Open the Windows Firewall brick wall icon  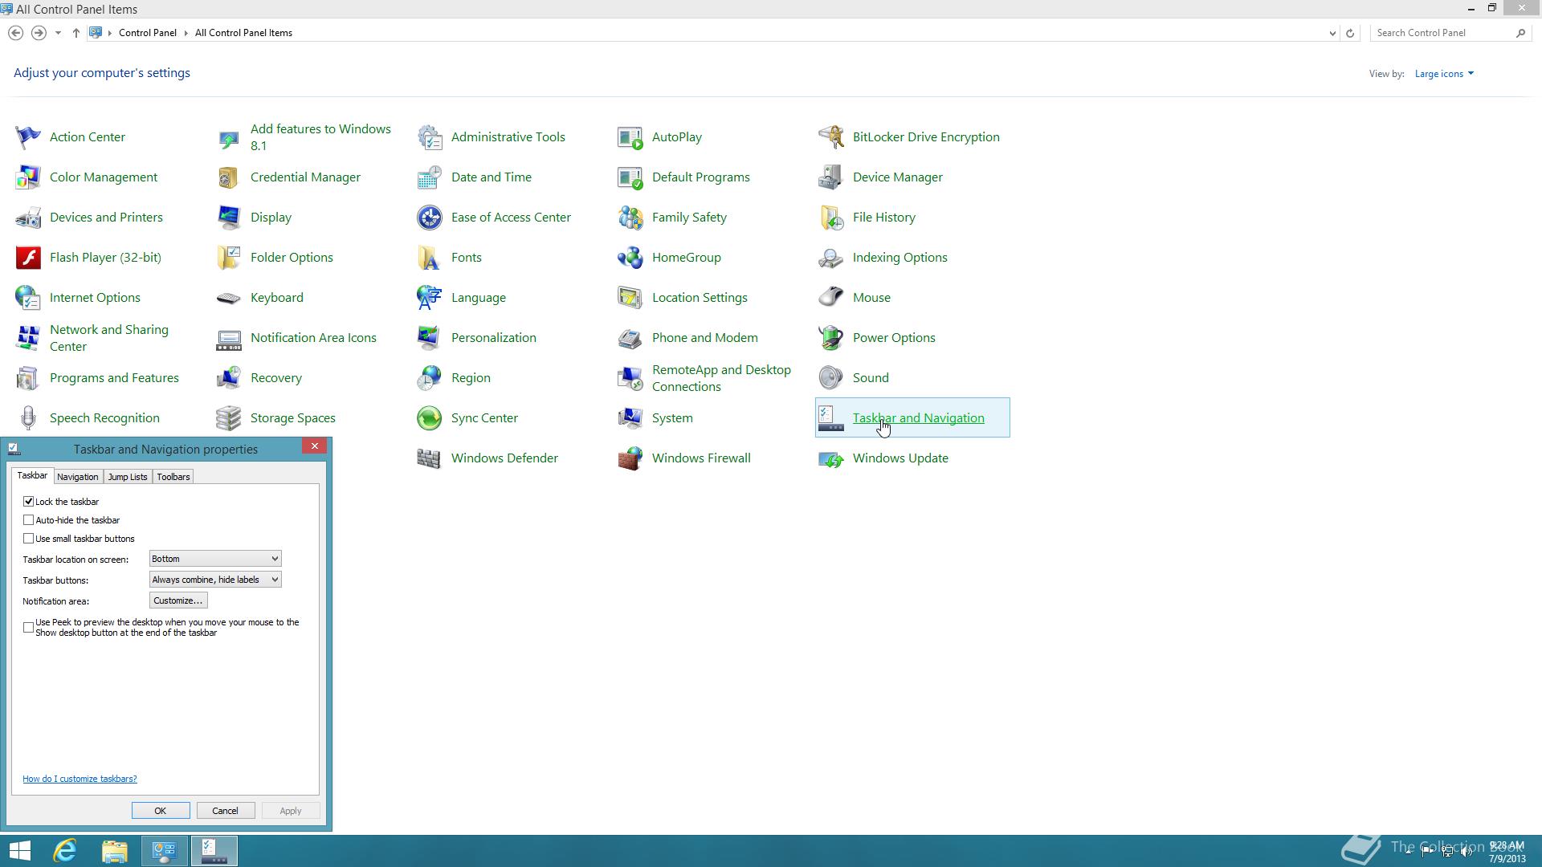click(630, 458)
